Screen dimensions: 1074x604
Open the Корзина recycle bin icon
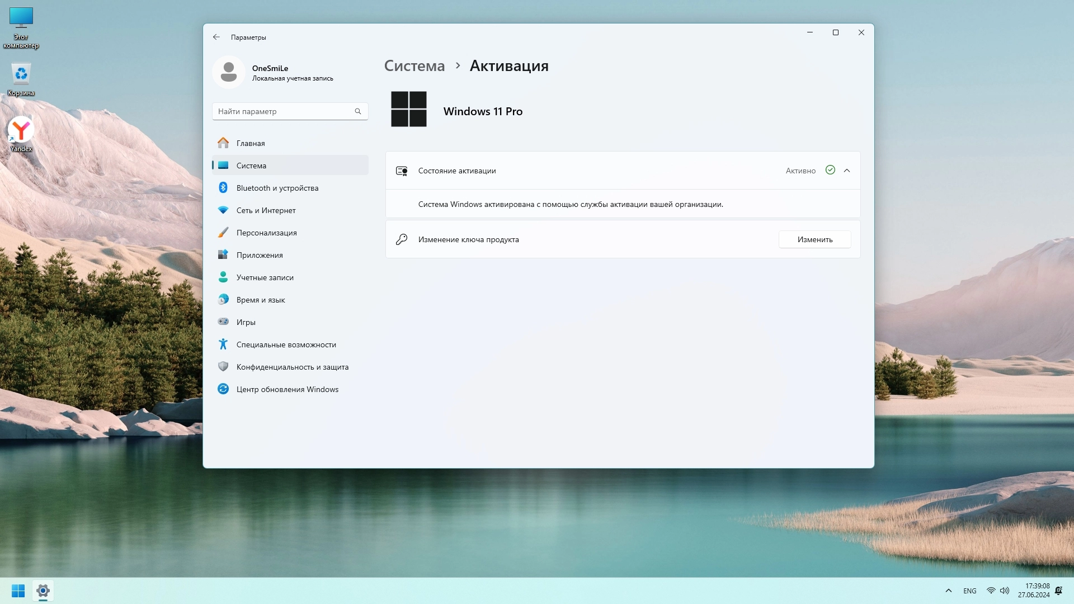pos(21,78)
